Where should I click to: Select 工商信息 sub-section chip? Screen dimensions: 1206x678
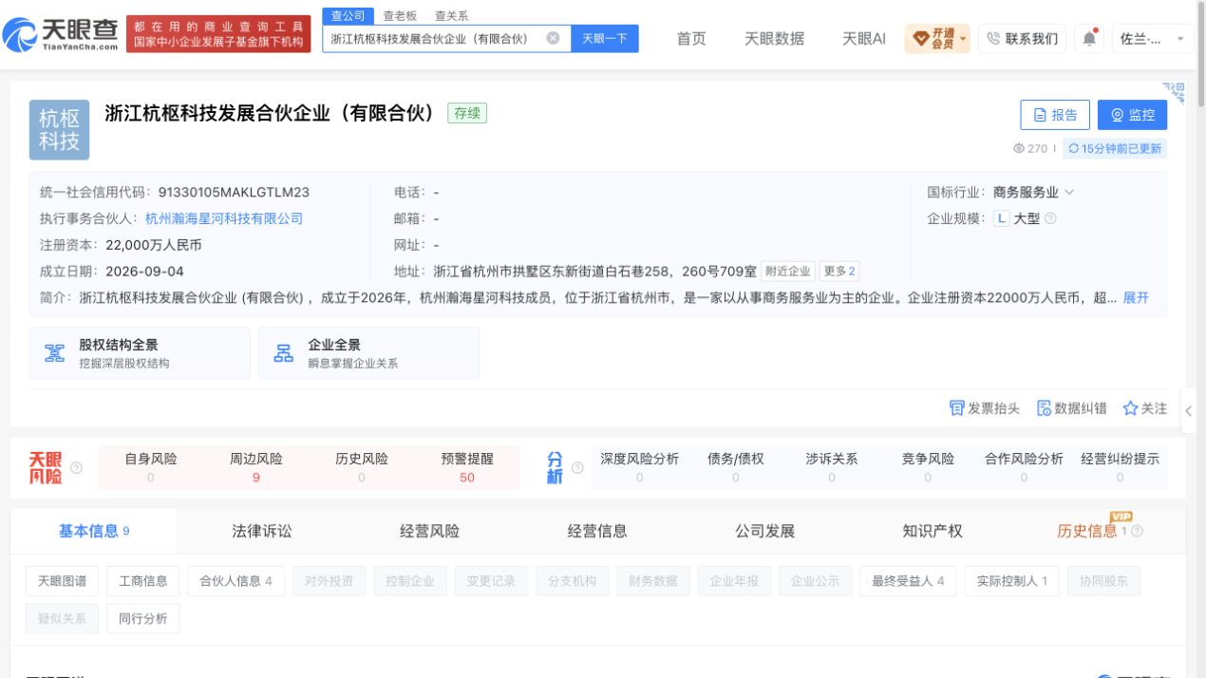(x=142, y=581)
